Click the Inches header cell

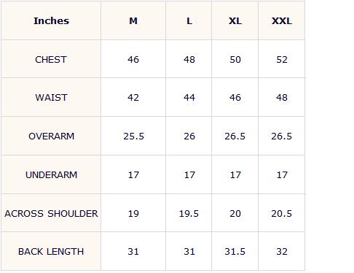[x=51, y=21]
